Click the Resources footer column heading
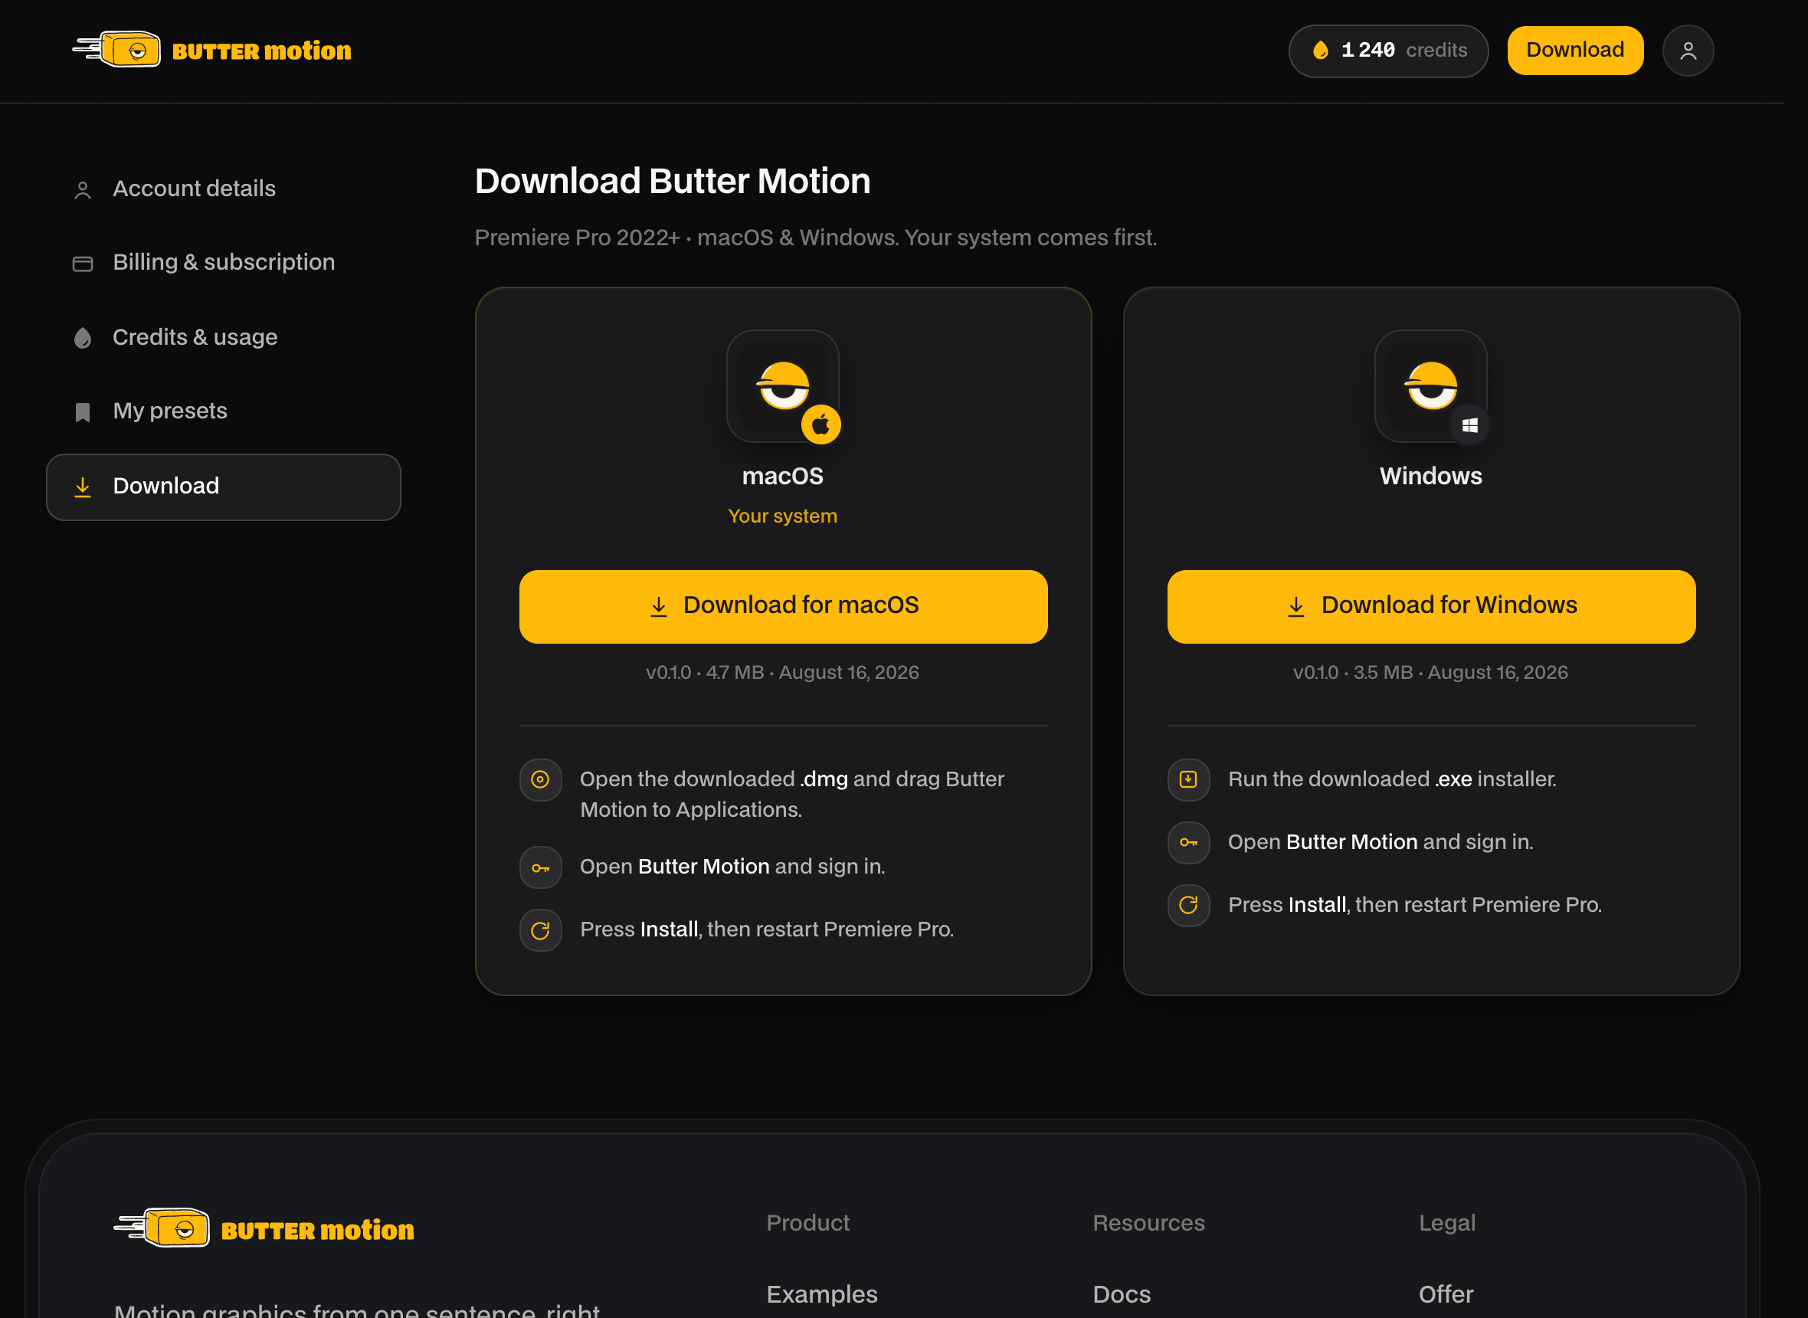This screenshot has height=1318, width=1808. coord(1148,1223)
